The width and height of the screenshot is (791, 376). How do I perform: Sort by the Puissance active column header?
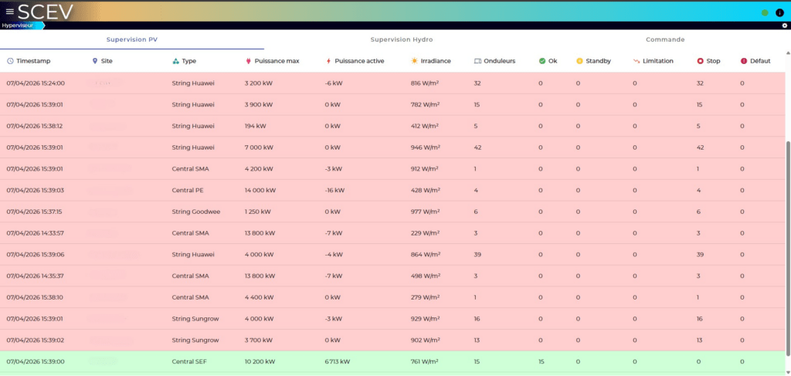point(359,60)
